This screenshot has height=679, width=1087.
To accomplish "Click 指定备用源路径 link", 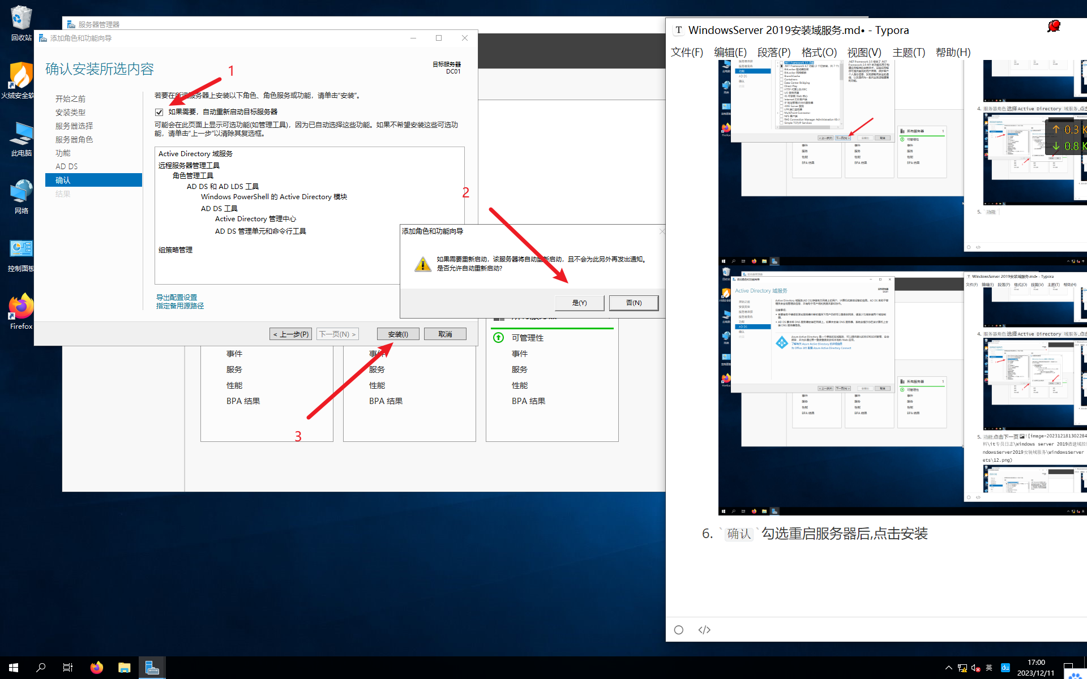I will 180,306.
